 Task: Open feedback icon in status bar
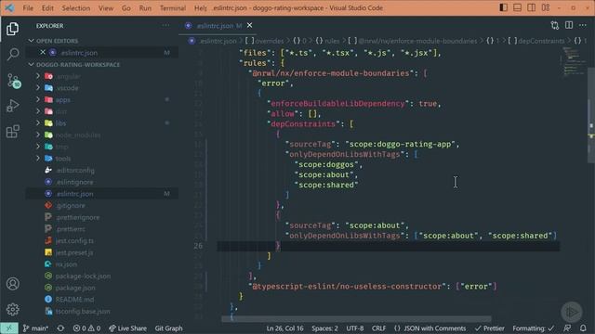pyautogui.click(x=567, y=328)
